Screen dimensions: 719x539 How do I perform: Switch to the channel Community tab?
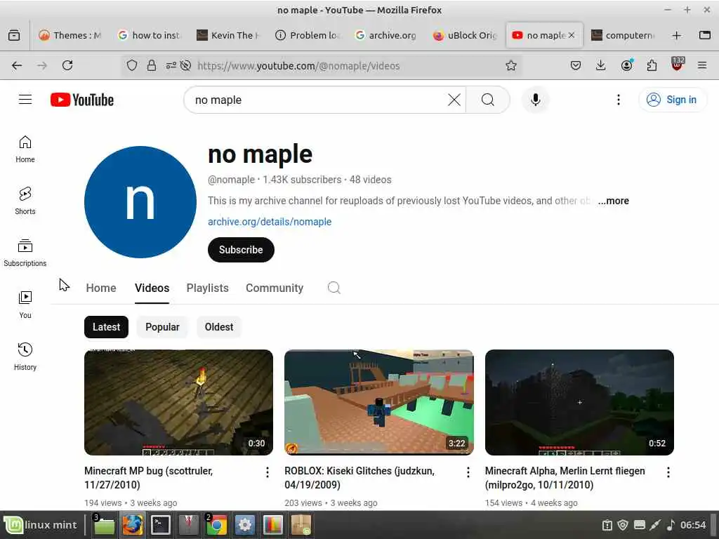coord(275,288)
